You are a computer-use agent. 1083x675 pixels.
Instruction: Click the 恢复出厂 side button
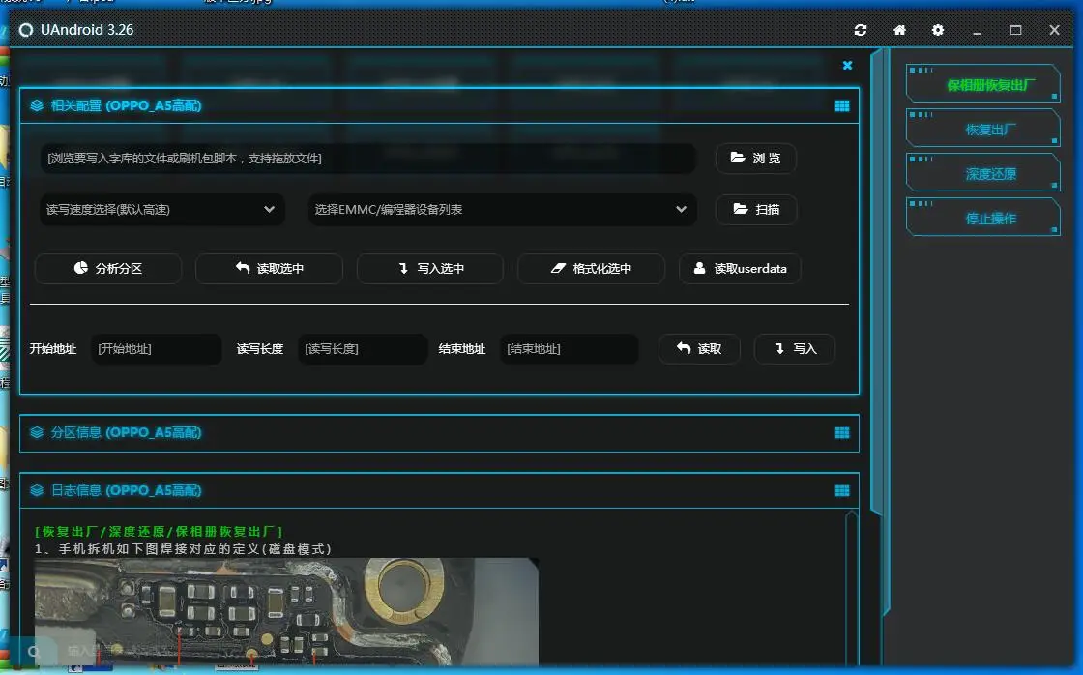coord(982,128)
